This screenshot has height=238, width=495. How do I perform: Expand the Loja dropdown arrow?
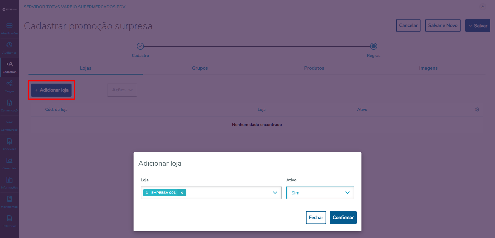275,193
